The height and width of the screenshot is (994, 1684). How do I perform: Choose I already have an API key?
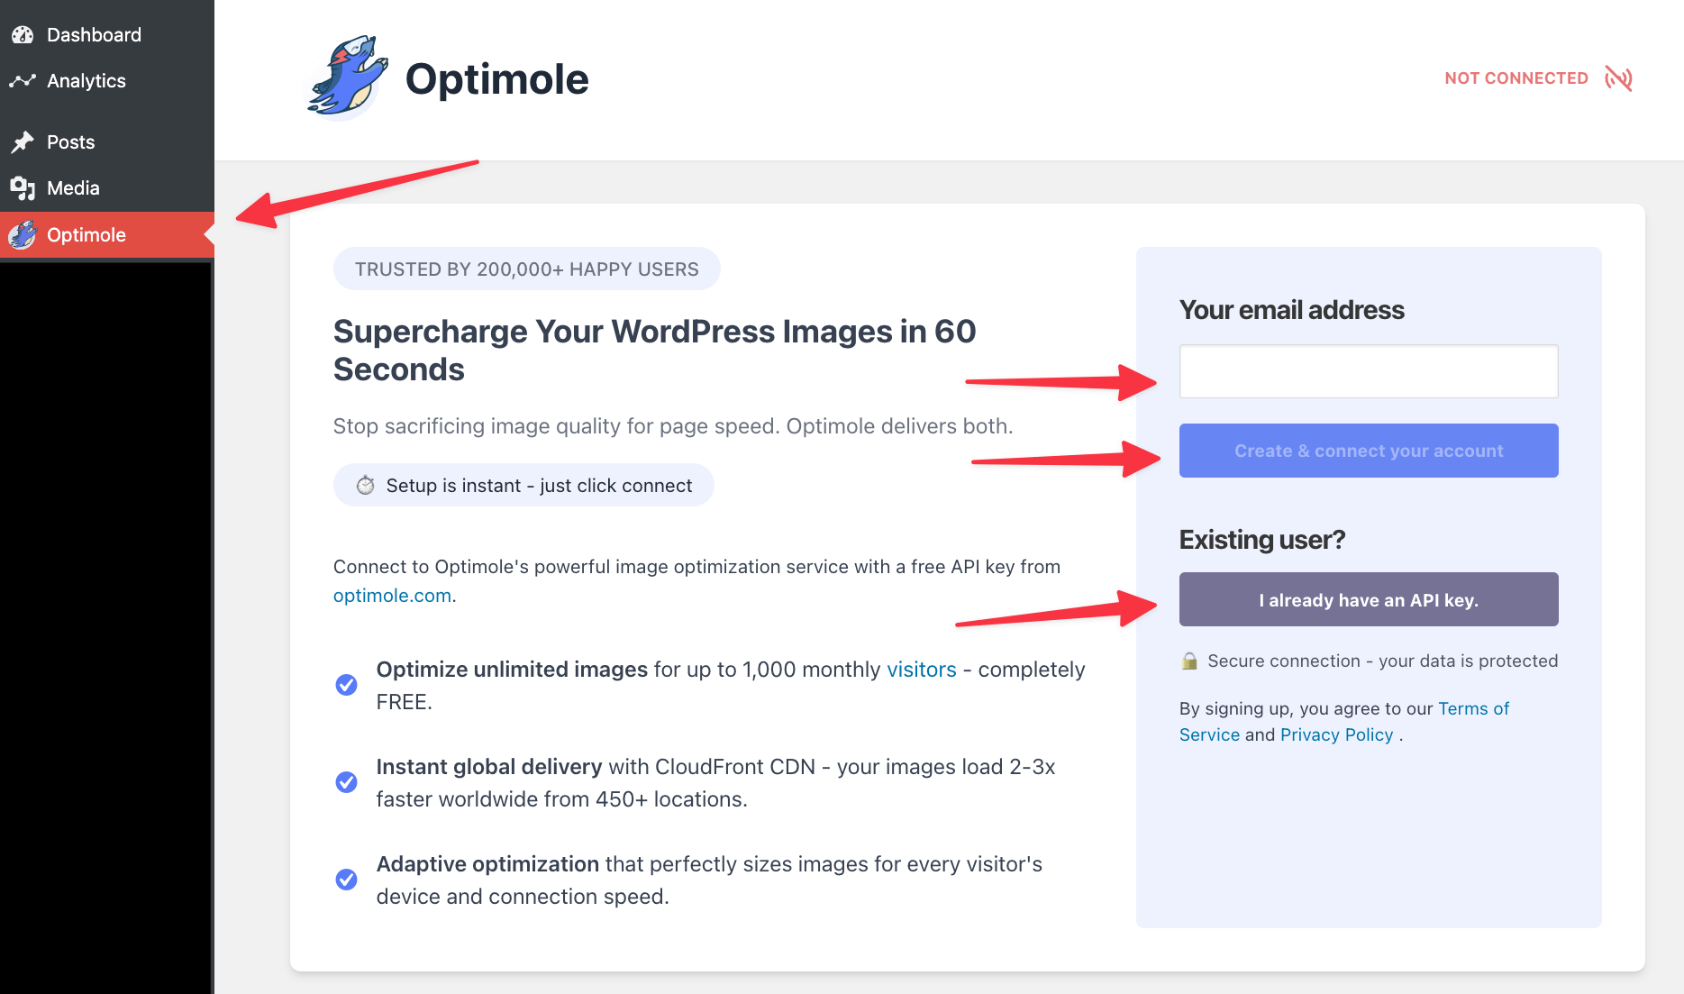1368,599
